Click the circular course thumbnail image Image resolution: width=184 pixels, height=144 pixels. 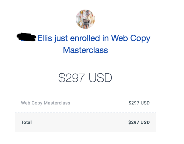[85, 19]
